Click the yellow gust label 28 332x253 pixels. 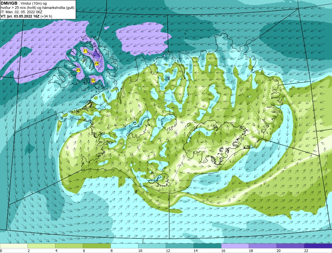[x=97, y=63]
